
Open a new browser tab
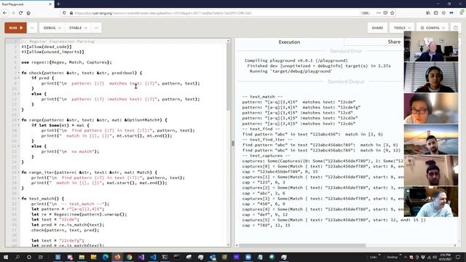click(58, 4)
